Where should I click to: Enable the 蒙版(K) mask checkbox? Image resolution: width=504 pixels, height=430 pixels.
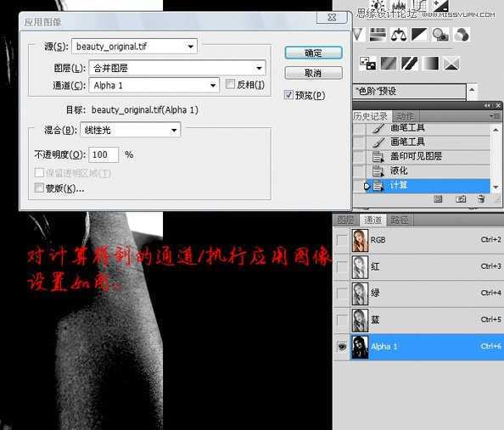tap(39, 187)
